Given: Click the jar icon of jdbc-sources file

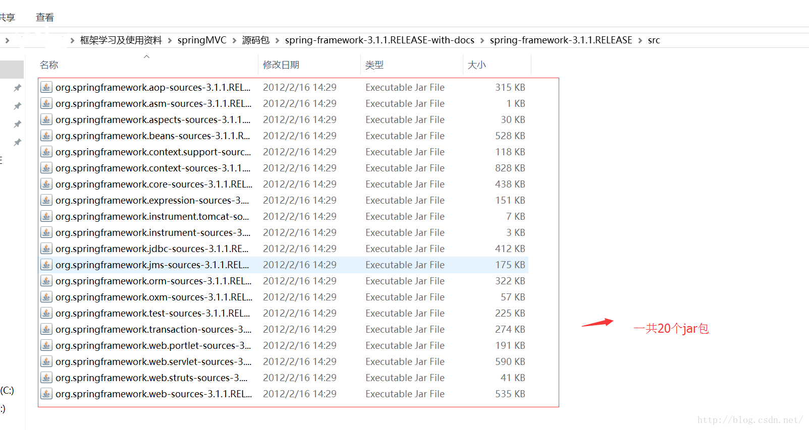Looking at the screenshot, I should (x=46, y=249).
